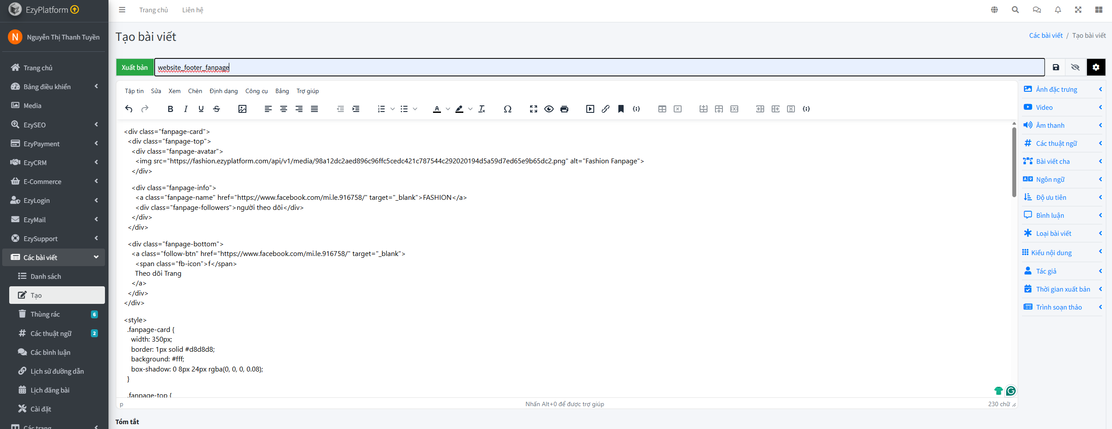
Task: Toggle the editor preview eye icon
Action: (x=549, y=109)
